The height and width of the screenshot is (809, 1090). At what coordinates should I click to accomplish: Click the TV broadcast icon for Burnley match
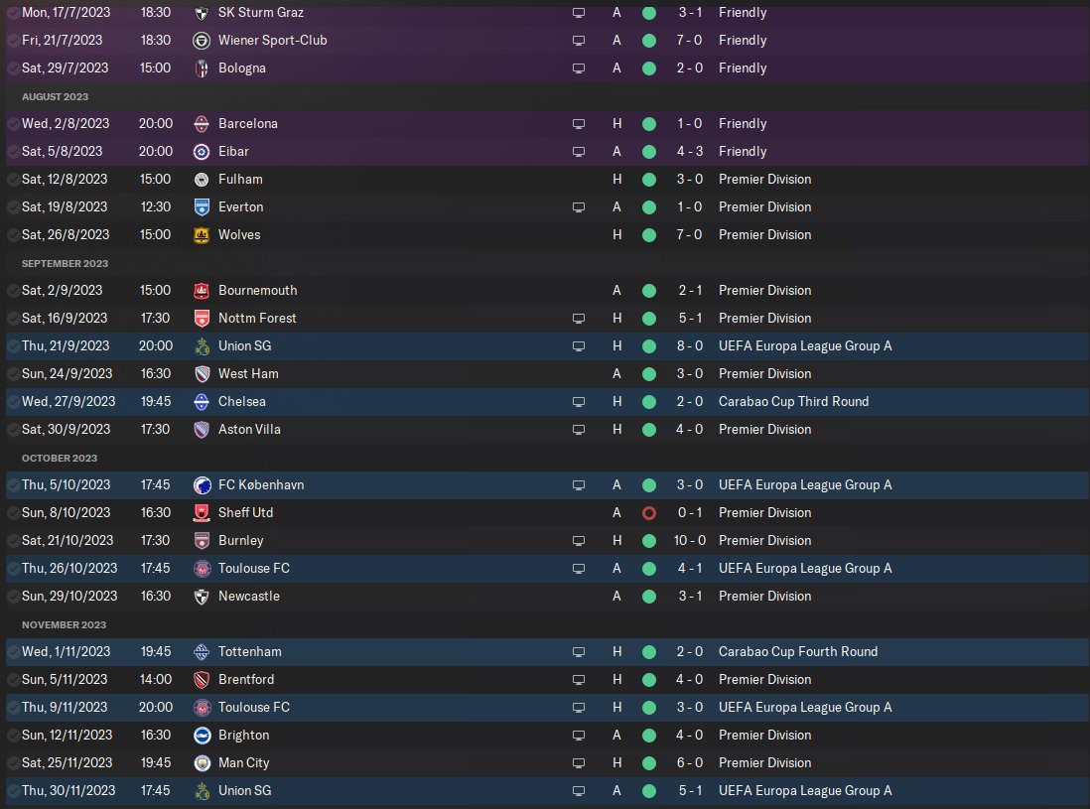579,541
